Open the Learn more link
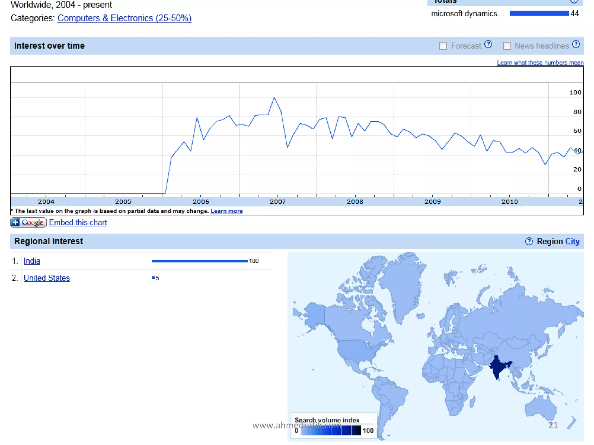 (x=226, y=211)
